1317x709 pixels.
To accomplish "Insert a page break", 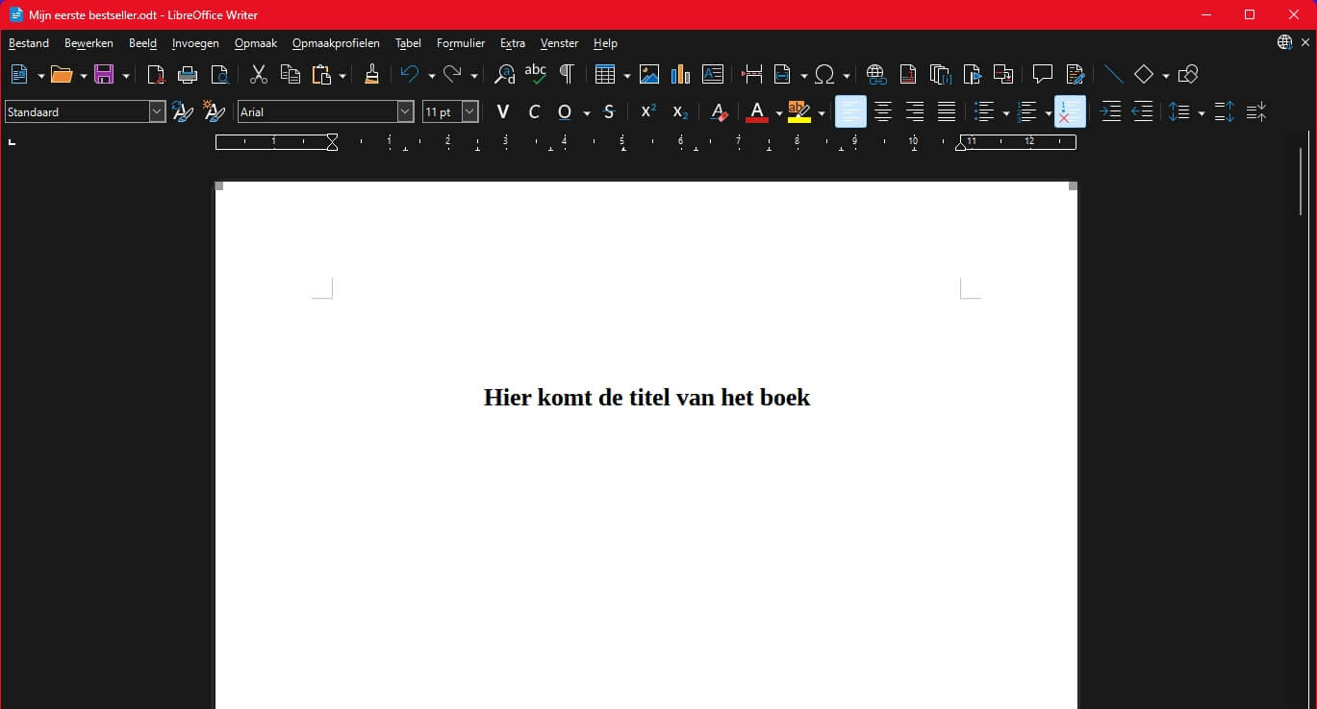I will coord(752,74).
